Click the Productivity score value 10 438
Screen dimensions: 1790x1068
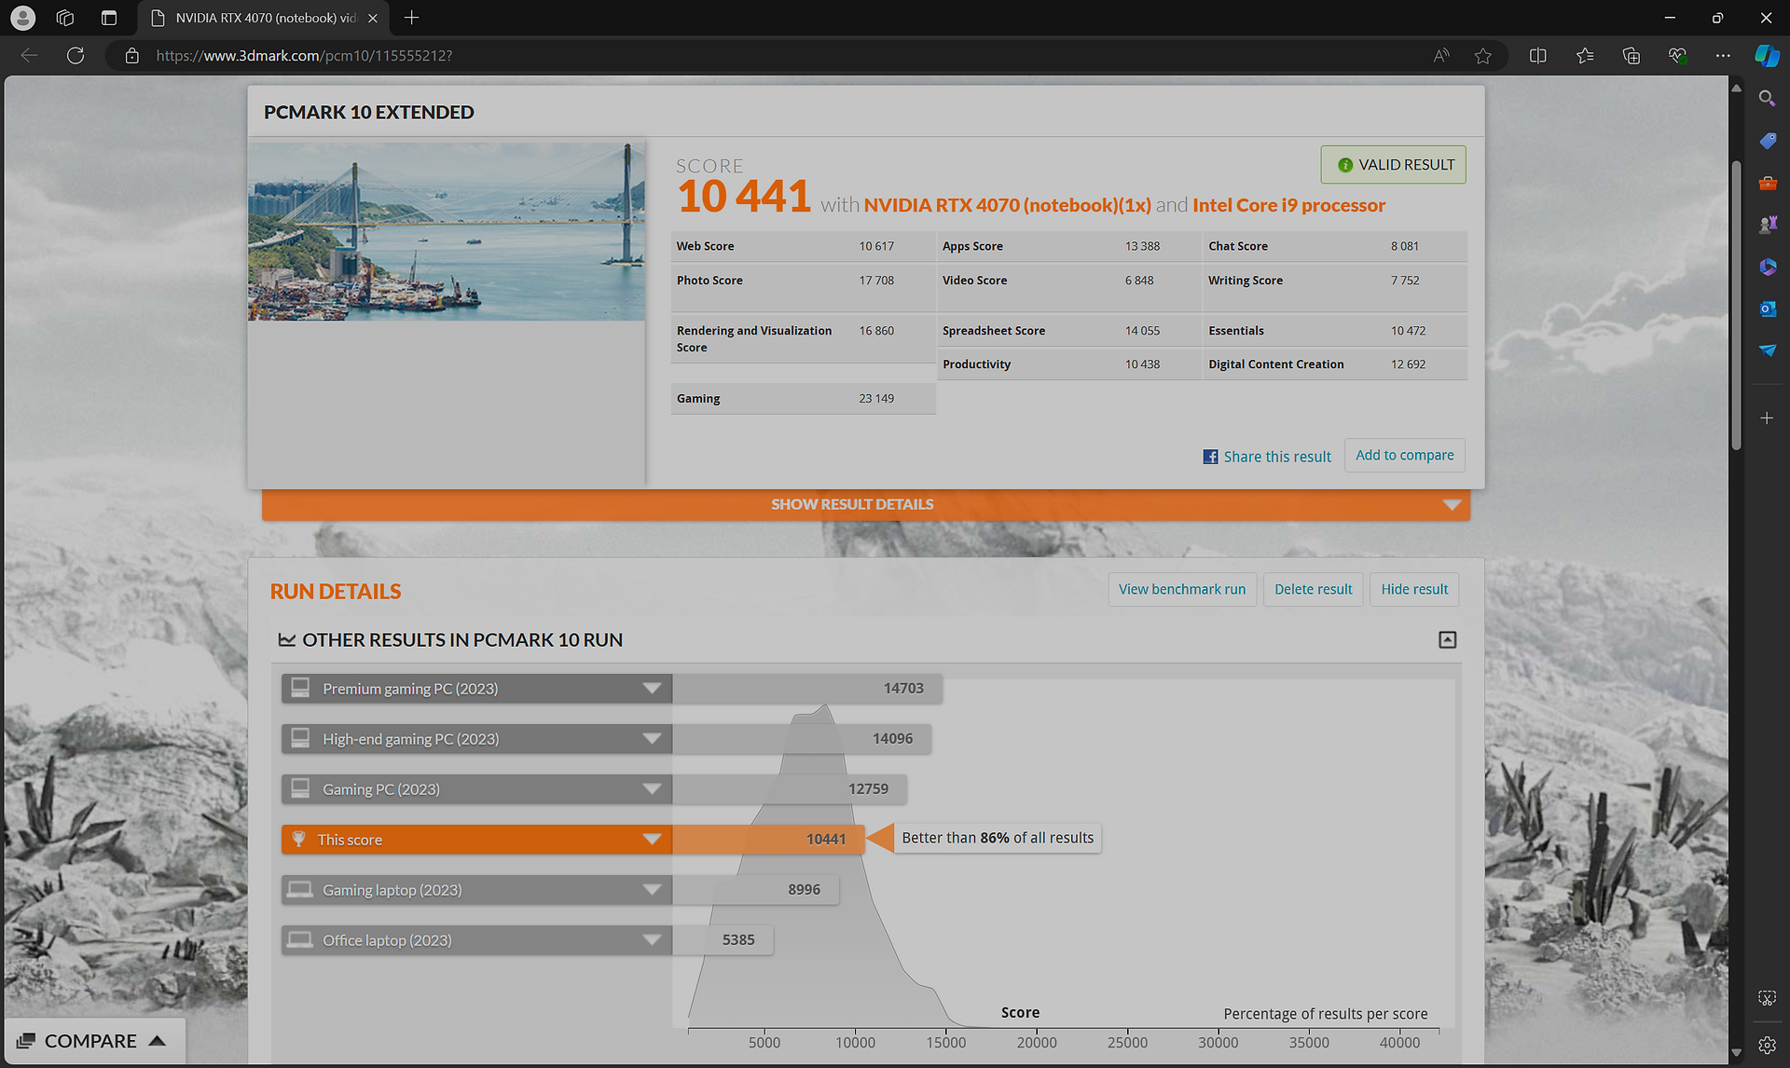point(1143,364)
